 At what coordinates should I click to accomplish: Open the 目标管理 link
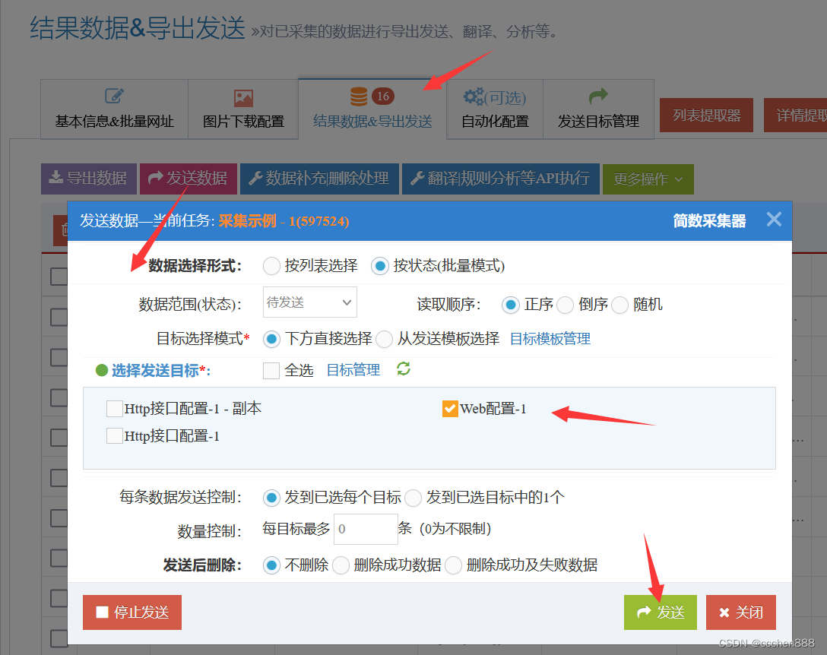[x=353, y=370]
